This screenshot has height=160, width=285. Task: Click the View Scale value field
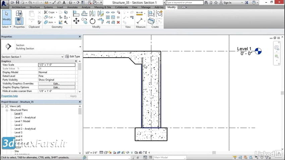57,65
